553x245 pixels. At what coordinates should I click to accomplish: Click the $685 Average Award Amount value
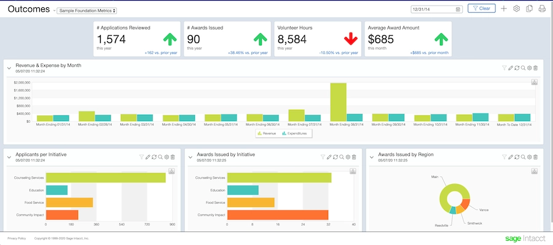(381, 39)
